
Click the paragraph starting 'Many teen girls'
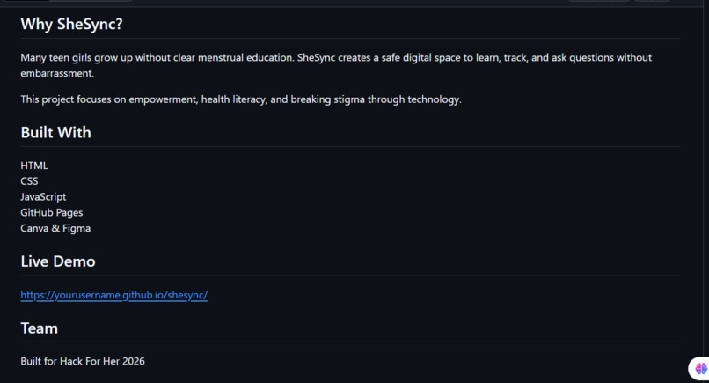(x=336, y=65)
